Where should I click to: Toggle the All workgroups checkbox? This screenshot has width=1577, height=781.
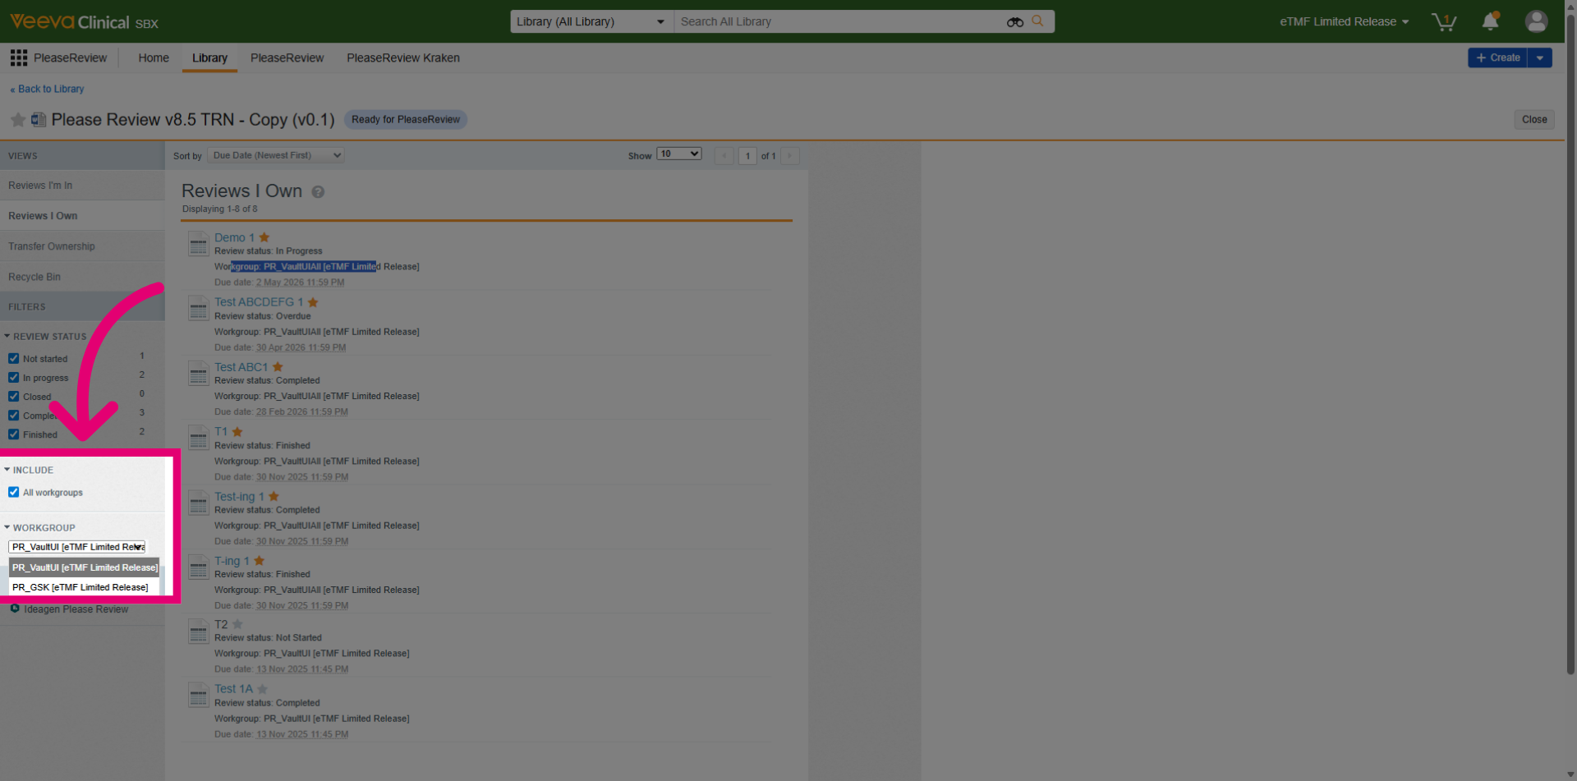[x=13, y=493]
